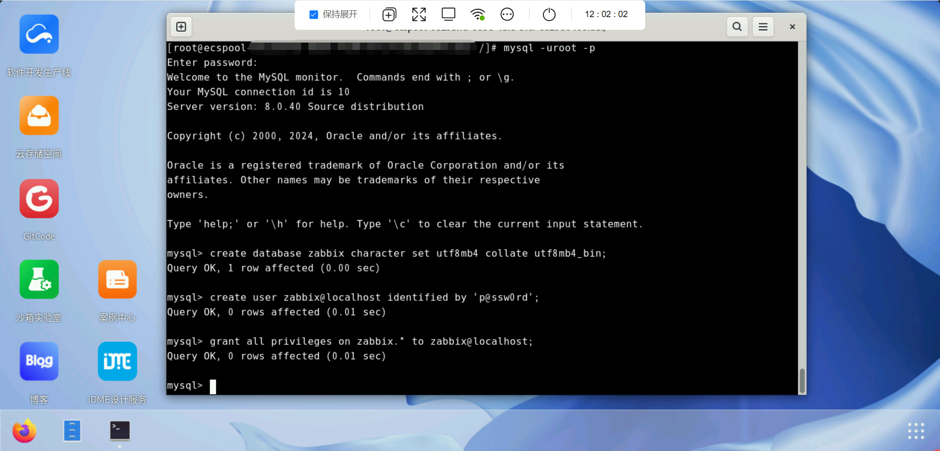Open the 博客 Blog desktop icon

pyautogui.click(x=39, y=361)
